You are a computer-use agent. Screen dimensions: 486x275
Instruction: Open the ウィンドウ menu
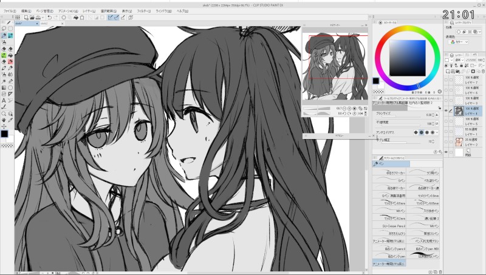pyautogui.click(x=163, y=11)
